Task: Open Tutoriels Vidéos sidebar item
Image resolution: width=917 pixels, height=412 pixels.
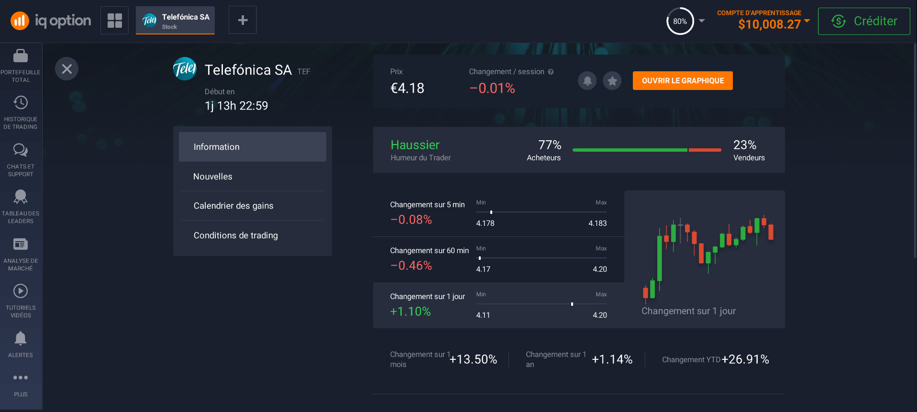Action: (x=21, y=301)
